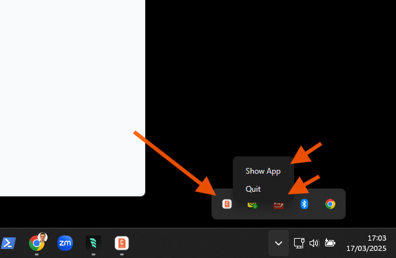Click the yellow-green tray overflow icon

pyautogui.click(x=253, y=205)
